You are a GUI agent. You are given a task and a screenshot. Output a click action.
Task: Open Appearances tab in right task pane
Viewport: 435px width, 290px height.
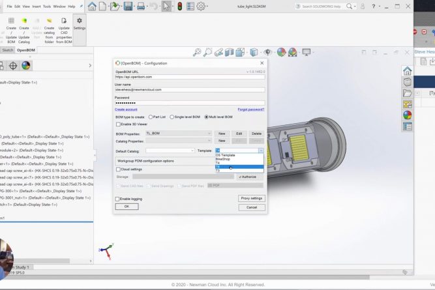tap(407, 115)
